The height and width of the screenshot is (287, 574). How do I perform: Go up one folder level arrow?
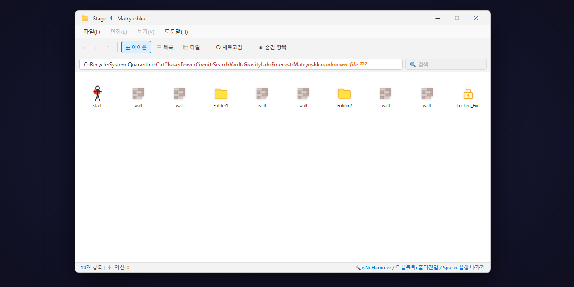108,47
